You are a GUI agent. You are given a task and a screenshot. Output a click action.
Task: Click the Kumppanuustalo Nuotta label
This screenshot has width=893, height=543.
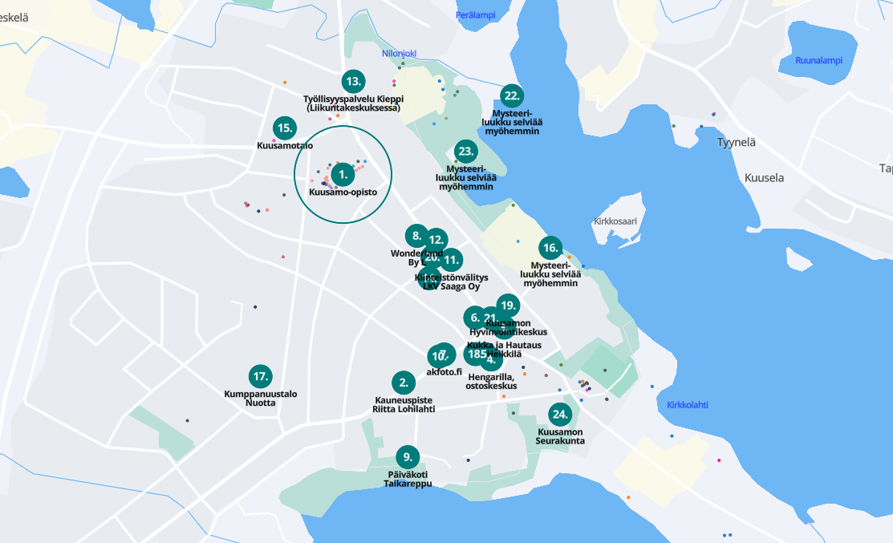coord(260,399)
